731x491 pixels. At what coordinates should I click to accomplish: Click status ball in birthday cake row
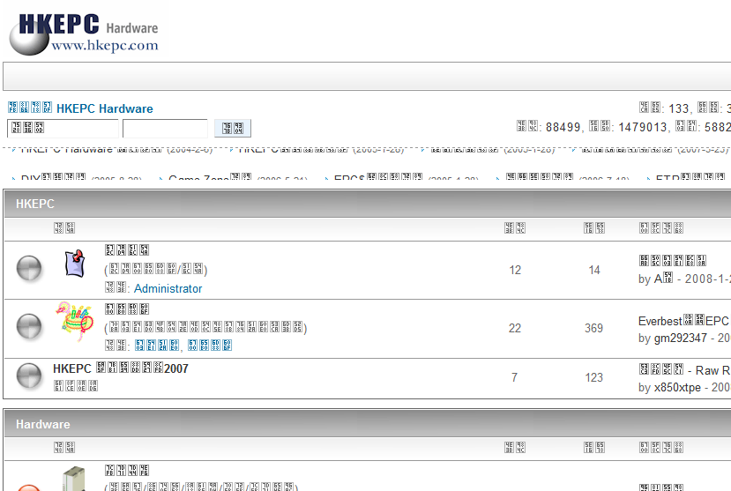29,326
